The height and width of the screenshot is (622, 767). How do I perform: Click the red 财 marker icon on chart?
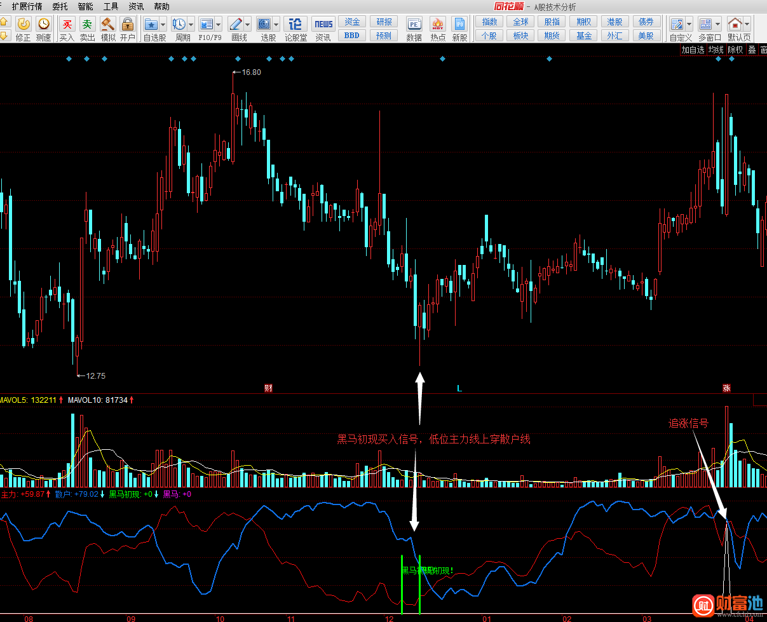point(268,388)
